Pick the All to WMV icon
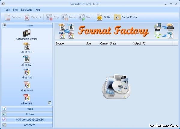Image resolution: width=180 pixels, height=129 pixels. [27, 85]
